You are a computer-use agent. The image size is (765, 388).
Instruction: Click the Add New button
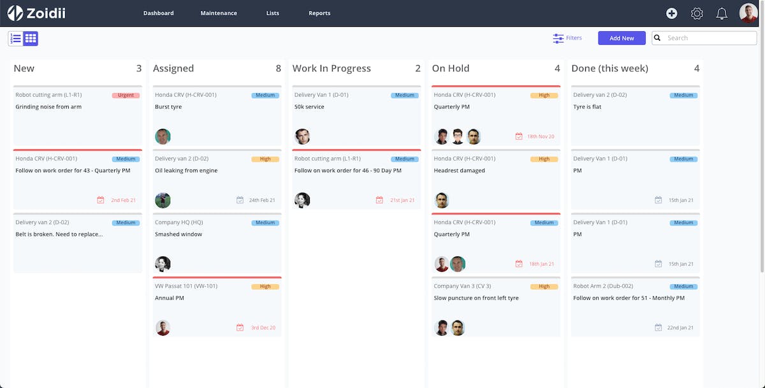[x=622, y=38]
